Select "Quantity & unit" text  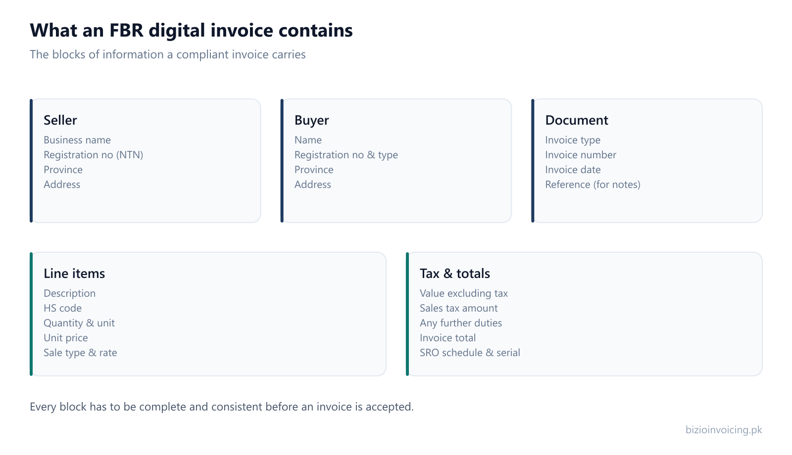coord(79,323)
